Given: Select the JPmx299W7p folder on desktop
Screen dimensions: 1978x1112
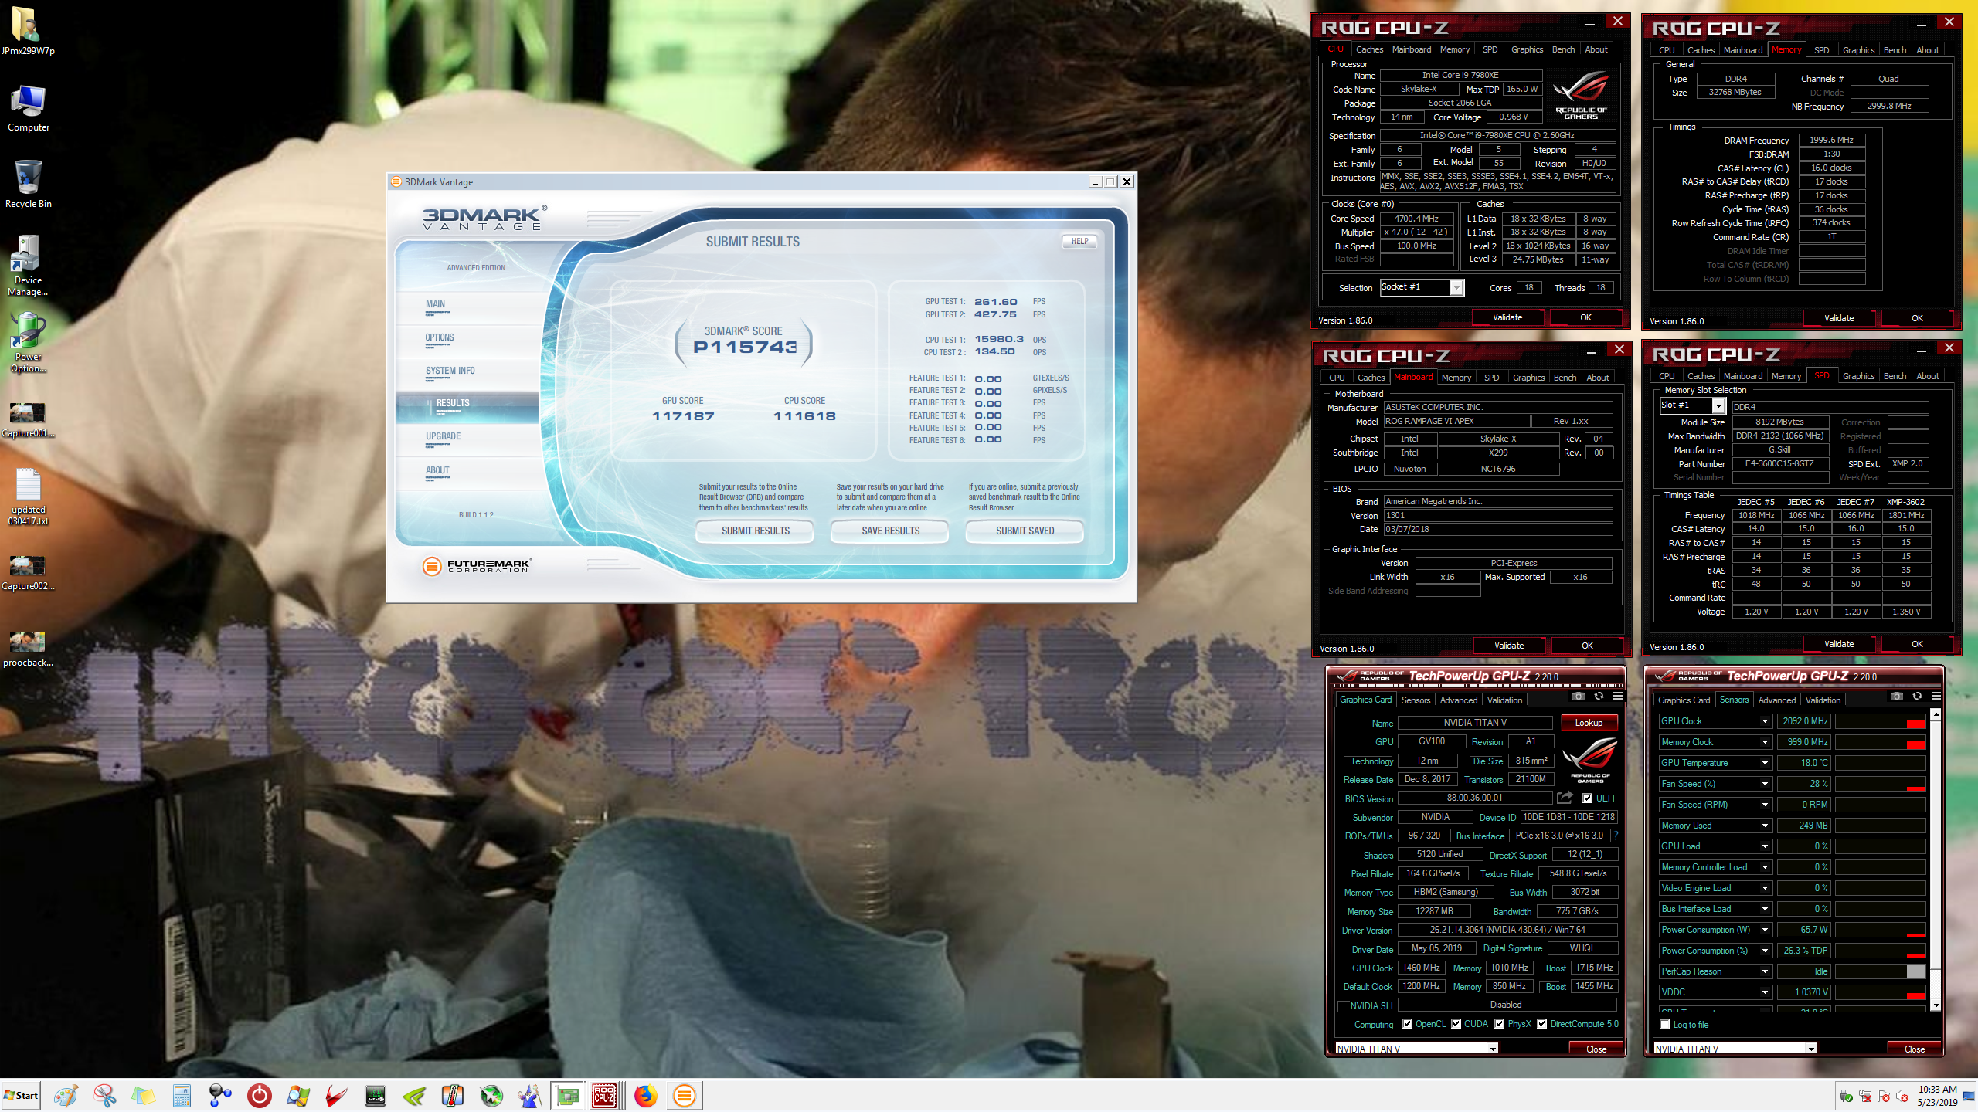Looking at the screenshot, I should 28,31.
